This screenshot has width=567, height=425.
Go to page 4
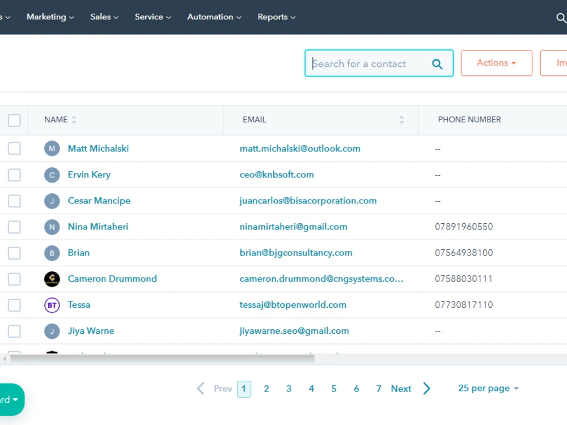click(311, 389)
